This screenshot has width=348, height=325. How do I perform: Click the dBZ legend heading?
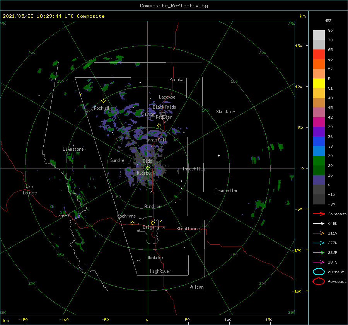pyautogui.click(x=328, y=20)
